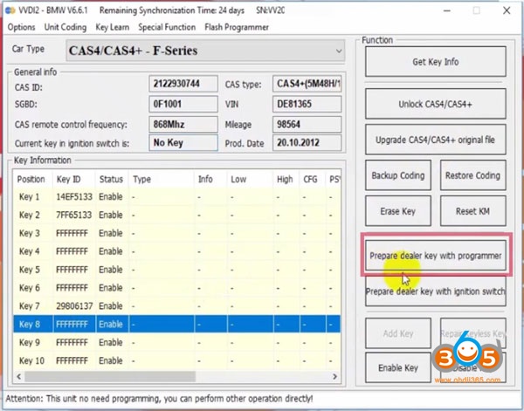The height and width of the screenshot is (411, 524).
Task: Click Unlock CAS4/CAS4+ button
Action: pyautogui.click(x=436, y=104)
